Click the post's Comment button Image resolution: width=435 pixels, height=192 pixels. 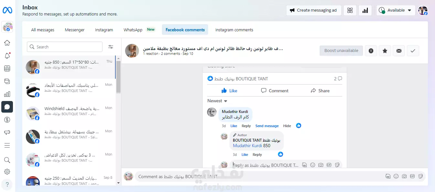pyautogui.click(x=275, y=91)
